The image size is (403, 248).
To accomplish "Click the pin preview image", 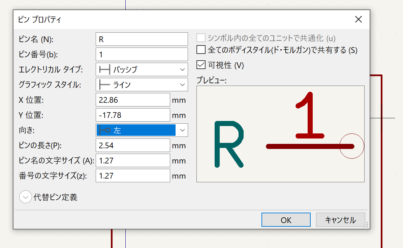I will (x=280, y=134).
